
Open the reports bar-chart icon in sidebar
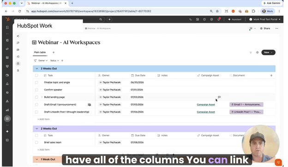(7, 110)
